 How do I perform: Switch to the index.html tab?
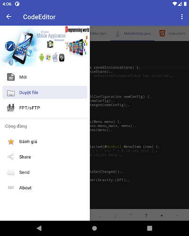click(172, 34)
